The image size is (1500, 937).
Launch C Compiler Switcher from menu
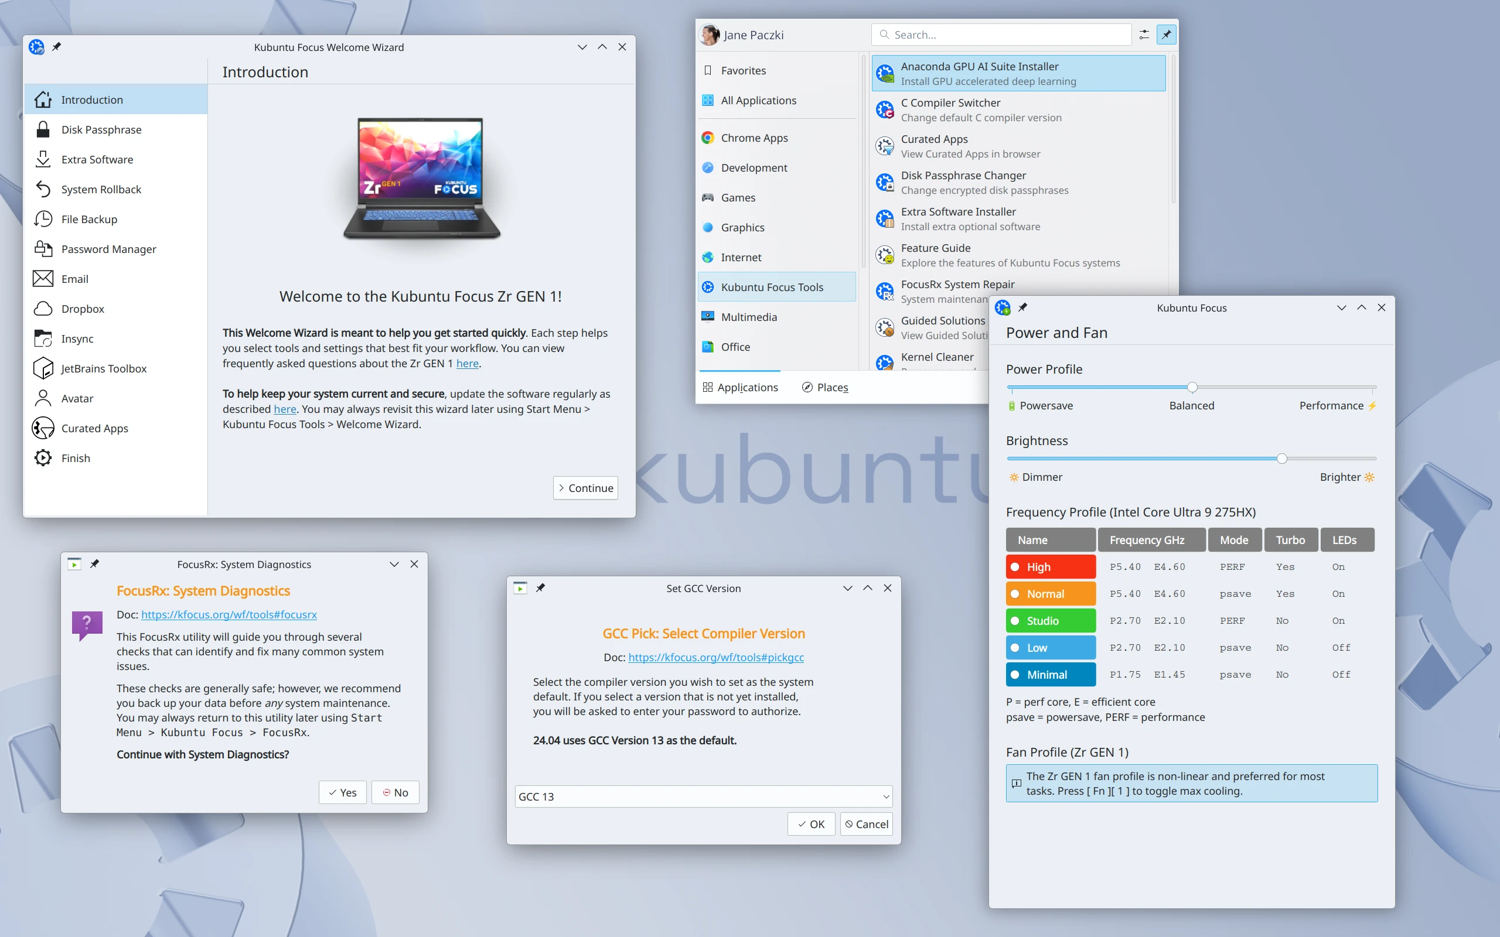coord(1018,110)
